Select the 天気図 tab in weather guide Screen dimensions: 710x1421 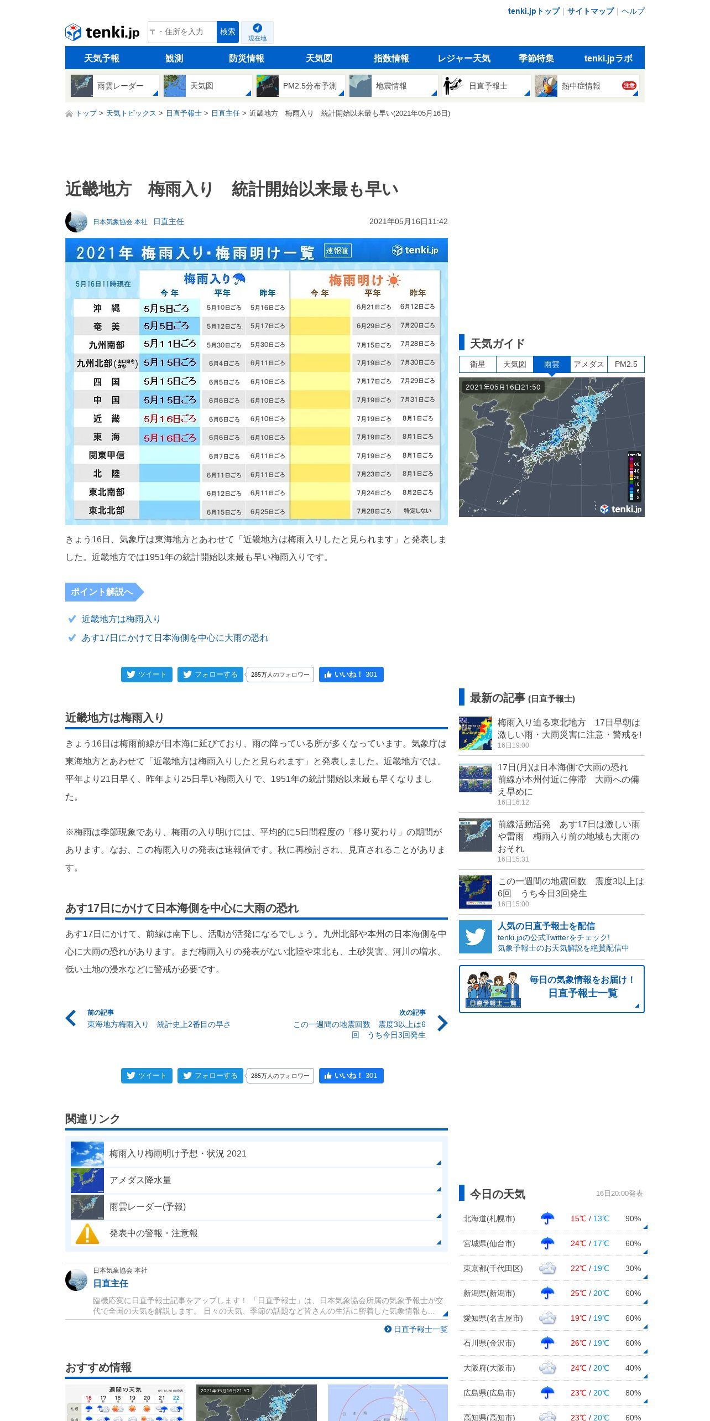tap(515, 364)
